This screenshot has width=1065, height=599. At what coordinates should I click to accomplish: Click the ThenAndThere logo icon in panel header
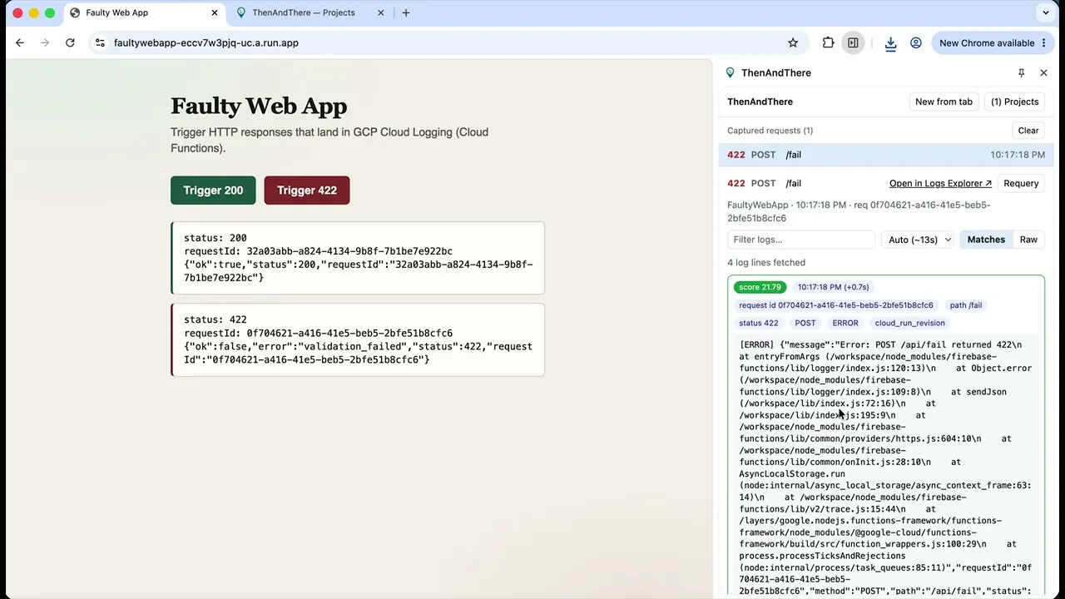click(731, 72)
